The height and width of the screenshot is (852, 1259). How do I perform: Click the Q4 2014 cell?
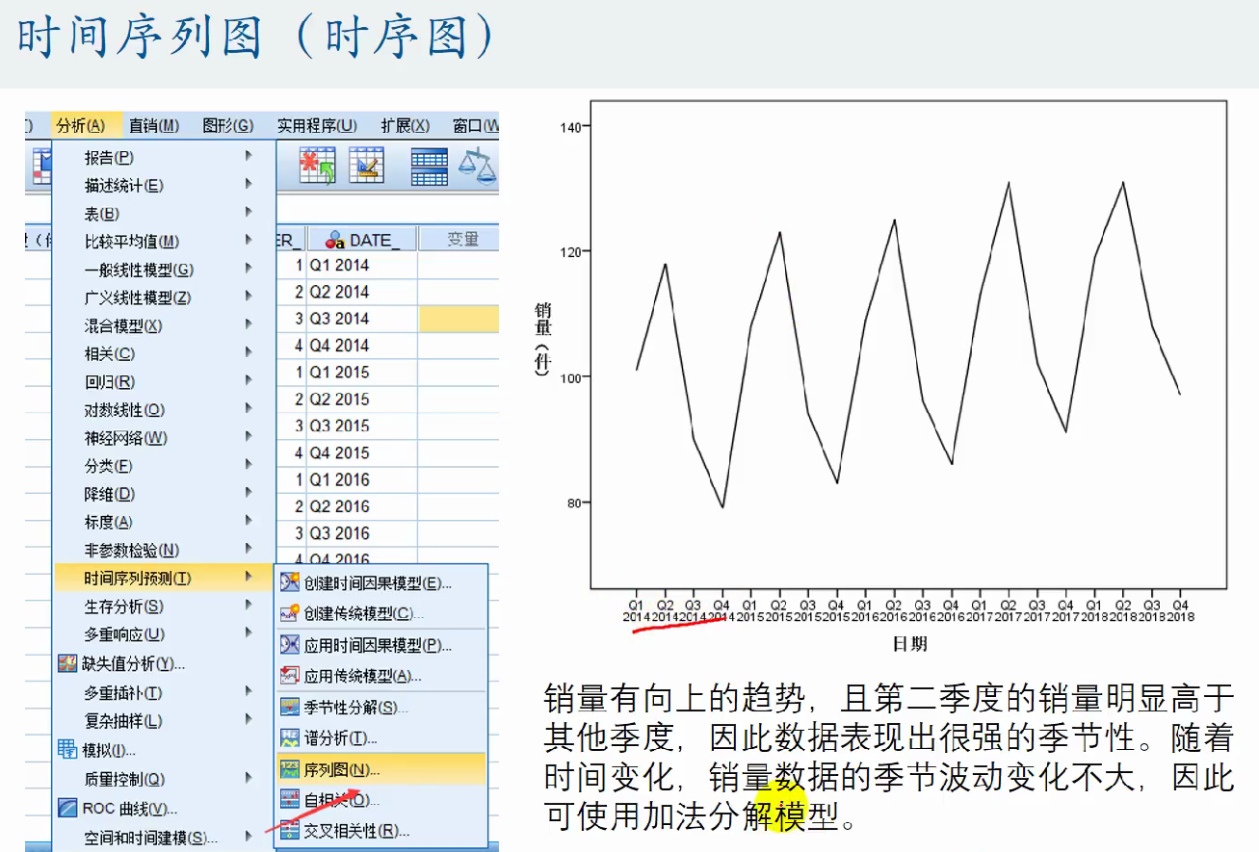[362, 346]
